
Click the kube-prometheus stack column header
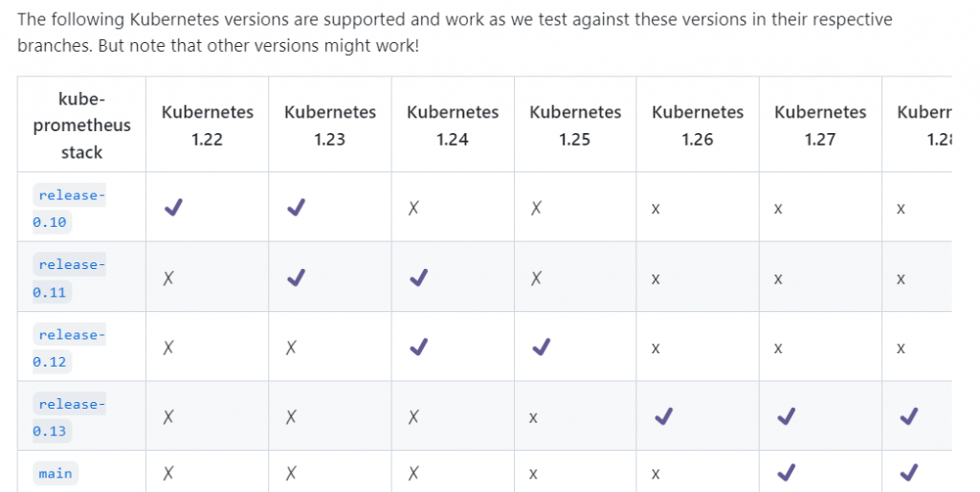pos(81,125)
